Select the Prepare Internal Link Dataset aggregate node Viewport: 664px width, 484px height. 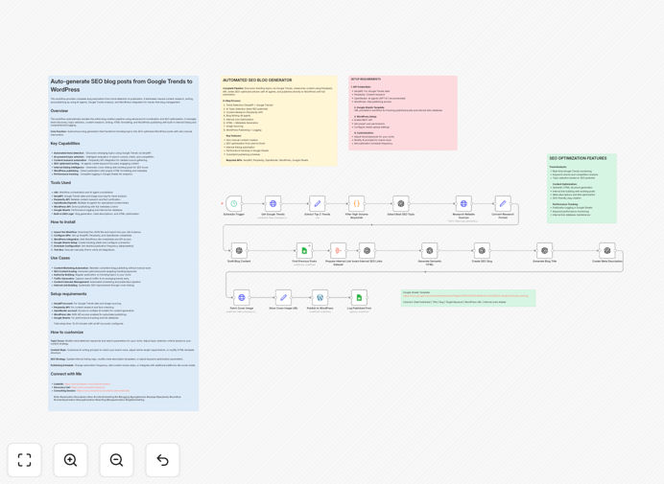click(338, 250)
